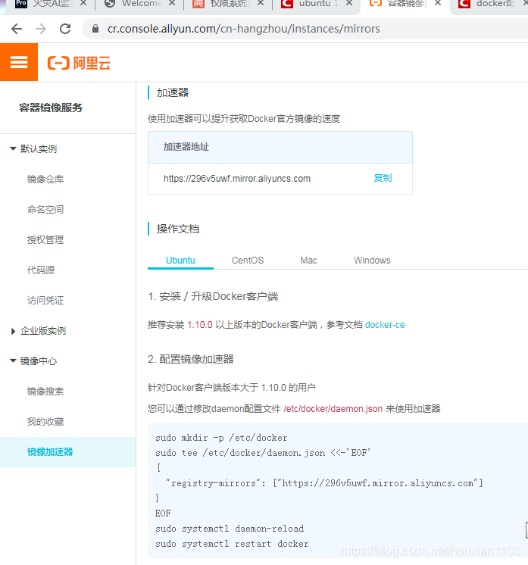Screen dimensions: 528x565
Task: Switch to the Welcome browser tab
Action: [x=142, y=4]
